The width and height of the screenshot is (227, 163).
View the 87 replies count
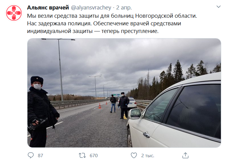point(40,155)
